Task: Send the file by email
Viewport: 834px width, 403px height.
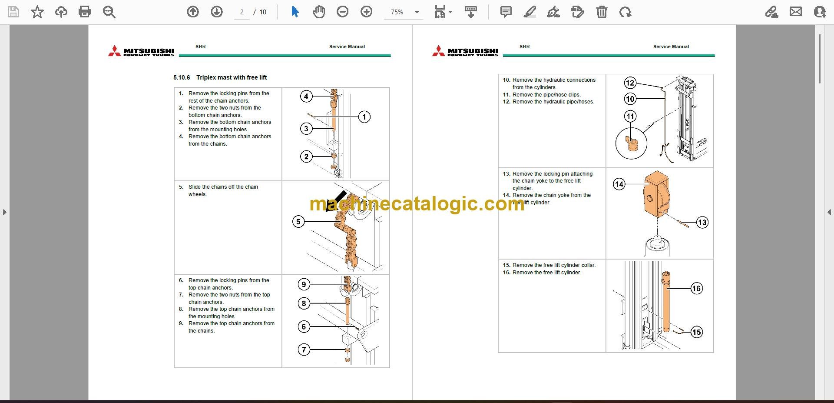Action: (796, 12)
